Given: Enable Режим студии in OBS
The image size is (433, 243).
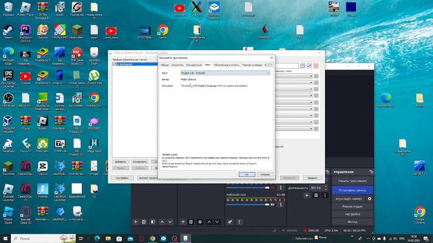Looking at the screenshot, I should tap(352, 207).
